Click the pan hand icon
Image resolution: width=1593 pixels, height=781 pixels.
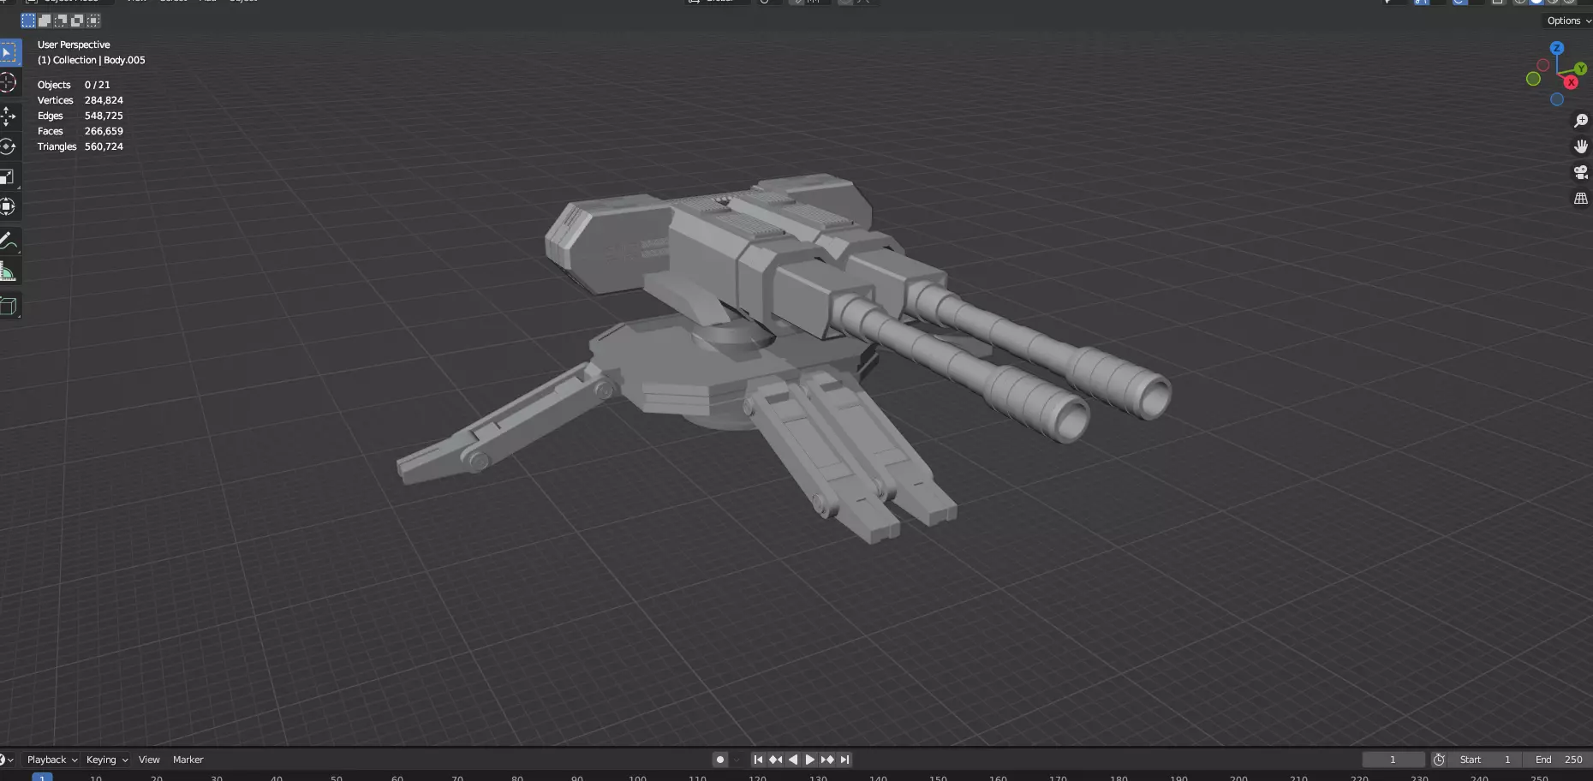click(1581, 146)
